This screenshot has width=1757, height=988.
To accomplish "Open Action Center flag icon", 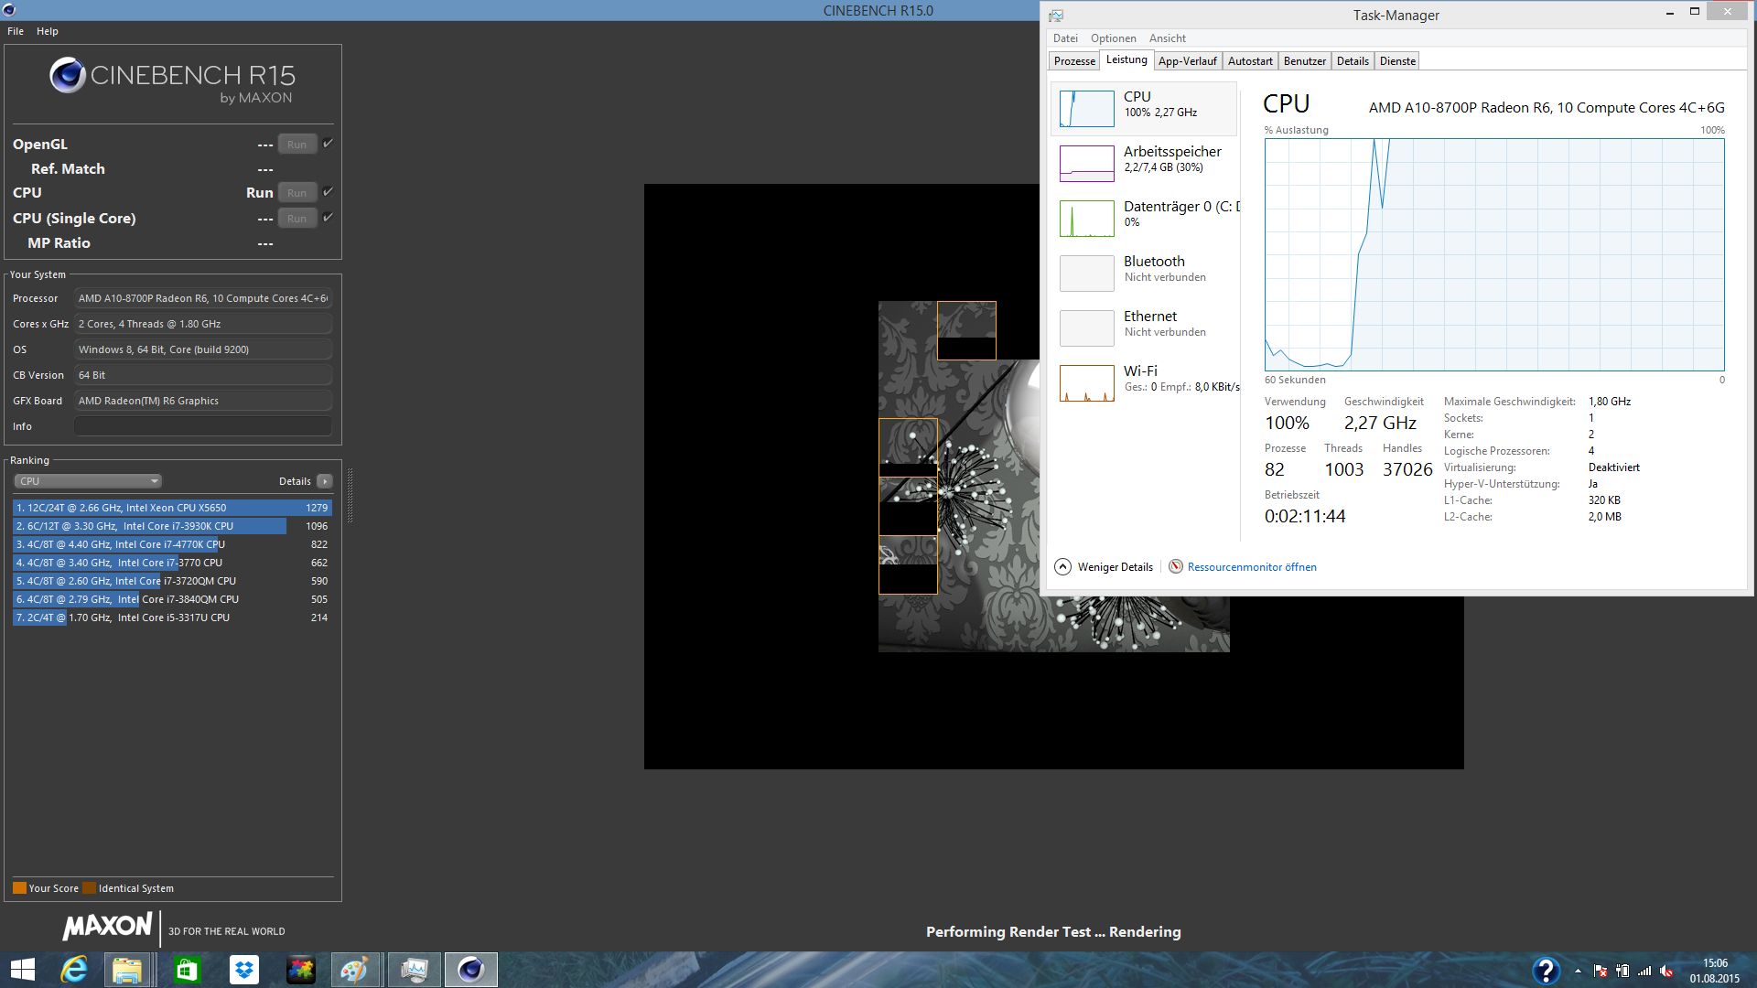I will point(1601,971).
